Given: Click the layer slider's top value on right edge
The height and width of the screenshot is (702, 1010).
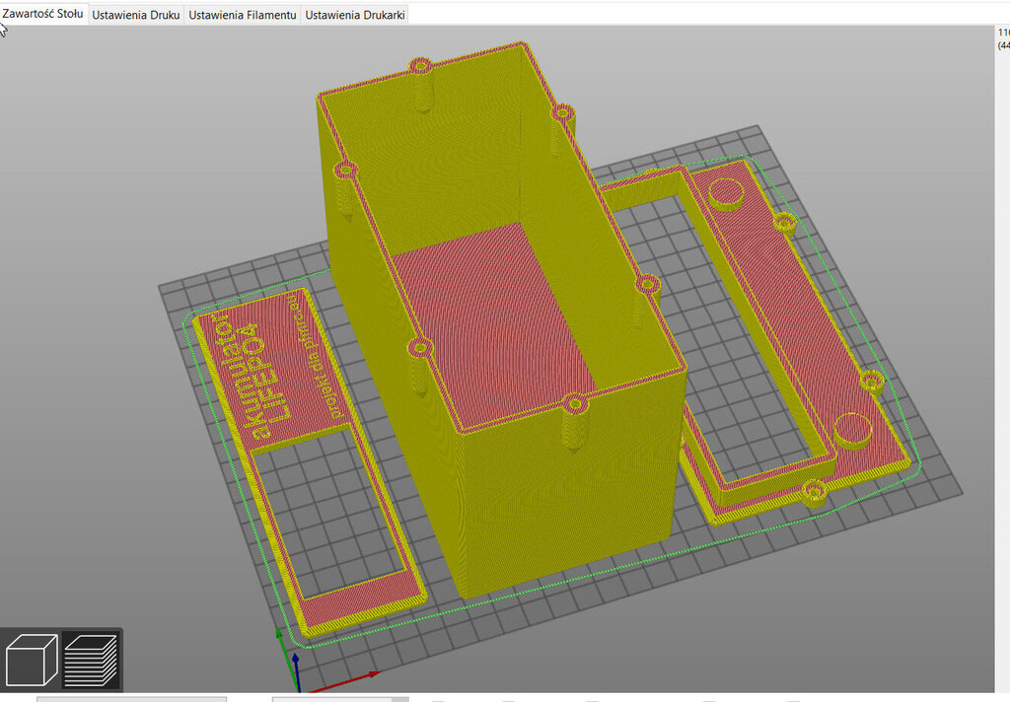Looking at the screenshot, I should pos(1003,34).
